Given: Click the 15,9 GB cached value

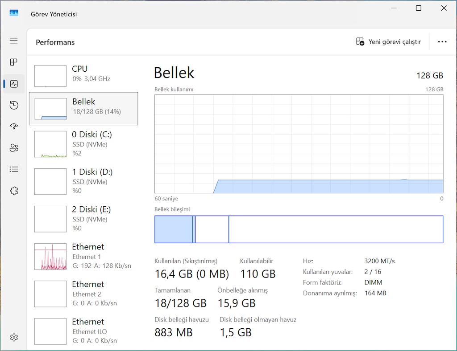Looking at the screenshot, I should [237, 303].
